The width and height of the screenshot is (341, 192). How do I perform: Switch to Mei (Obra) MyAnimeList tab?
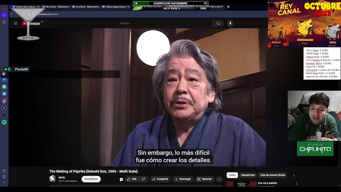56,7
